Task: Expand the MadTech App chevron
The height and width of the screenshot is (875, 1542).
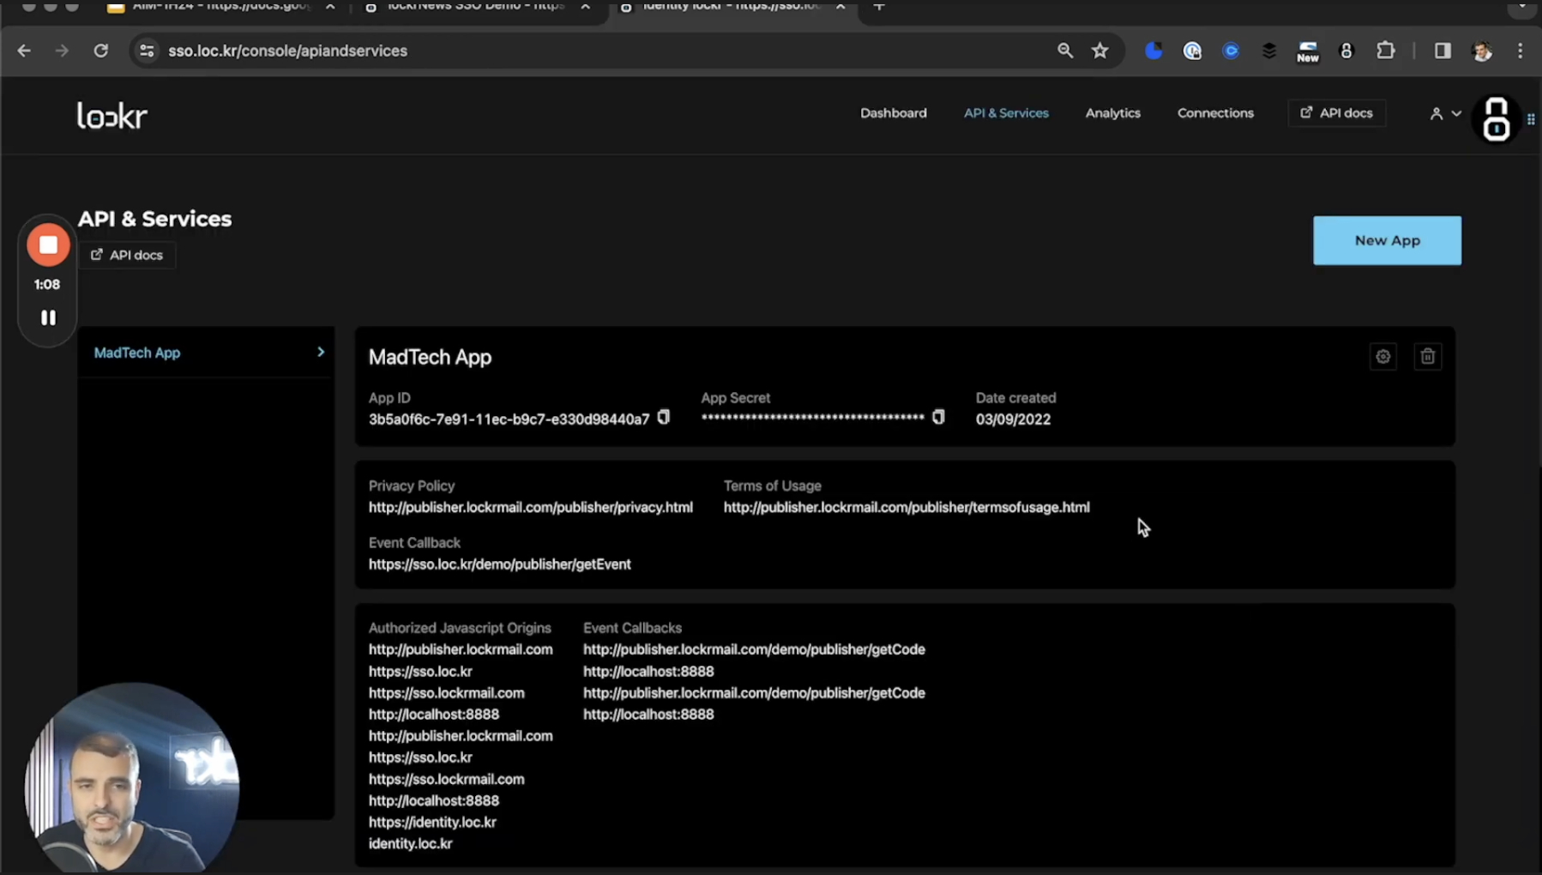Action: tap(321, 352)
